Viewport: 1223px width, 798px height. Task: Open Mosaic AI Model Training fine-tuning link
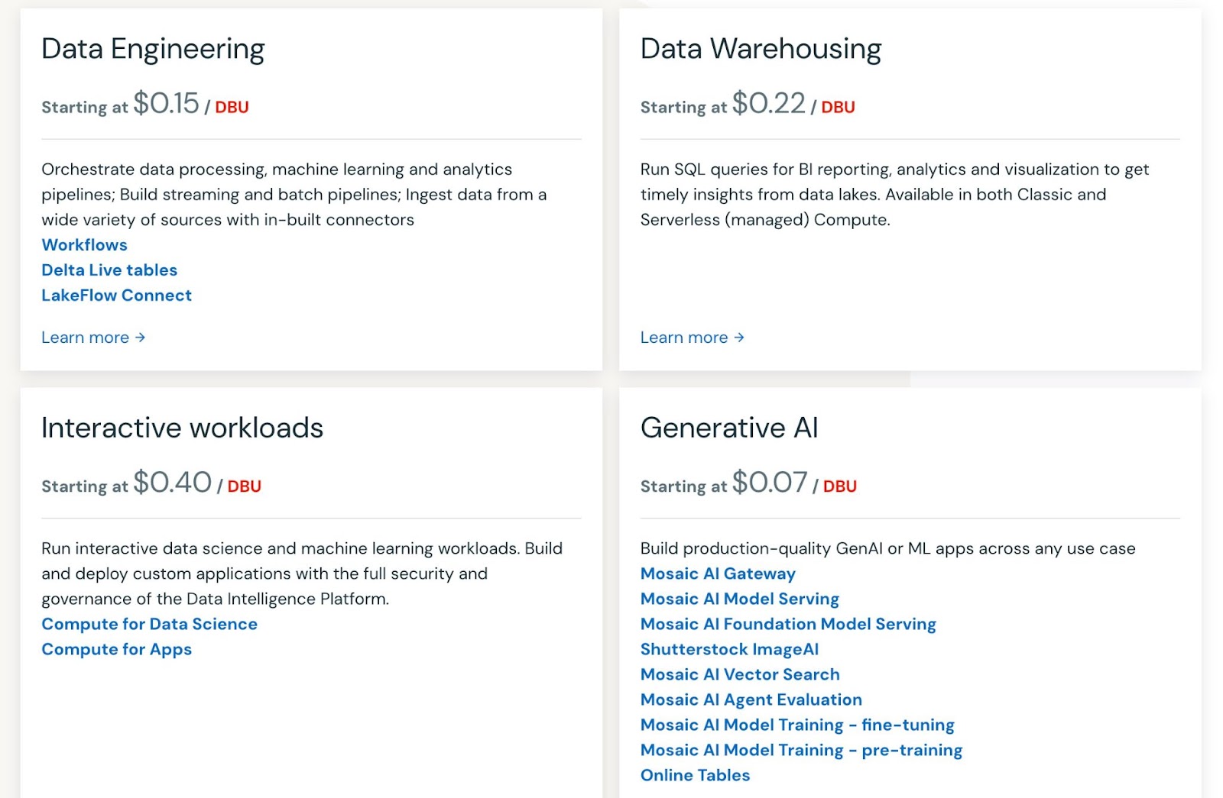[797, 725]
